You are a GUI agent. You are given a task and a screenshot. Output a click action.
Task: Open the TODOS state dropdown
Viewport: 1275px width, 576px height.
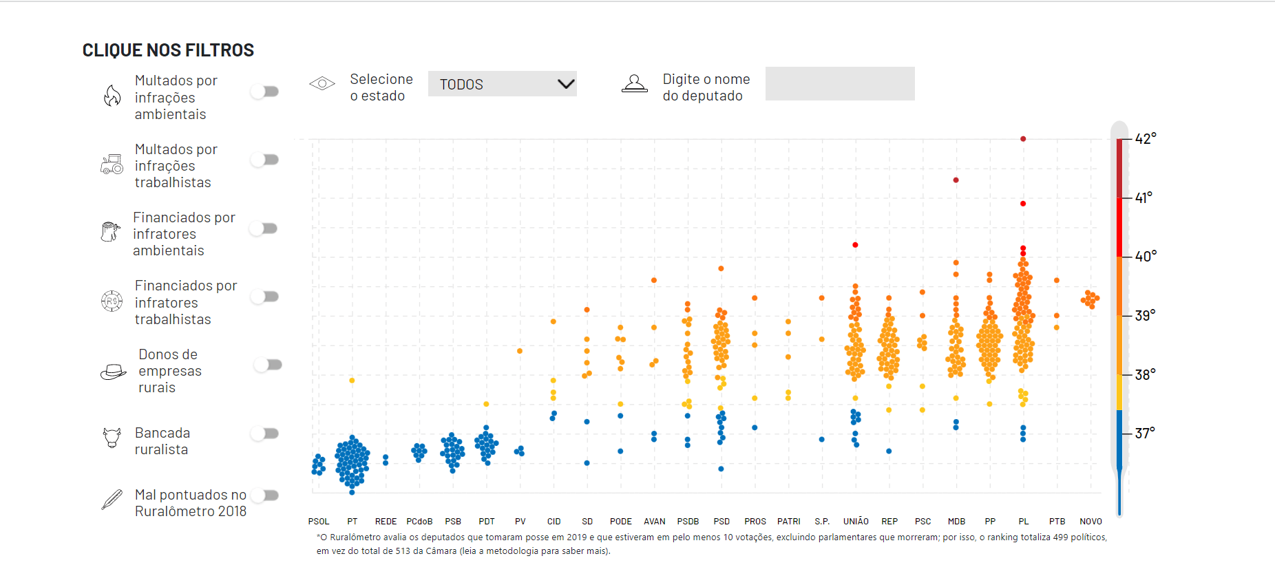click(501, 84)
